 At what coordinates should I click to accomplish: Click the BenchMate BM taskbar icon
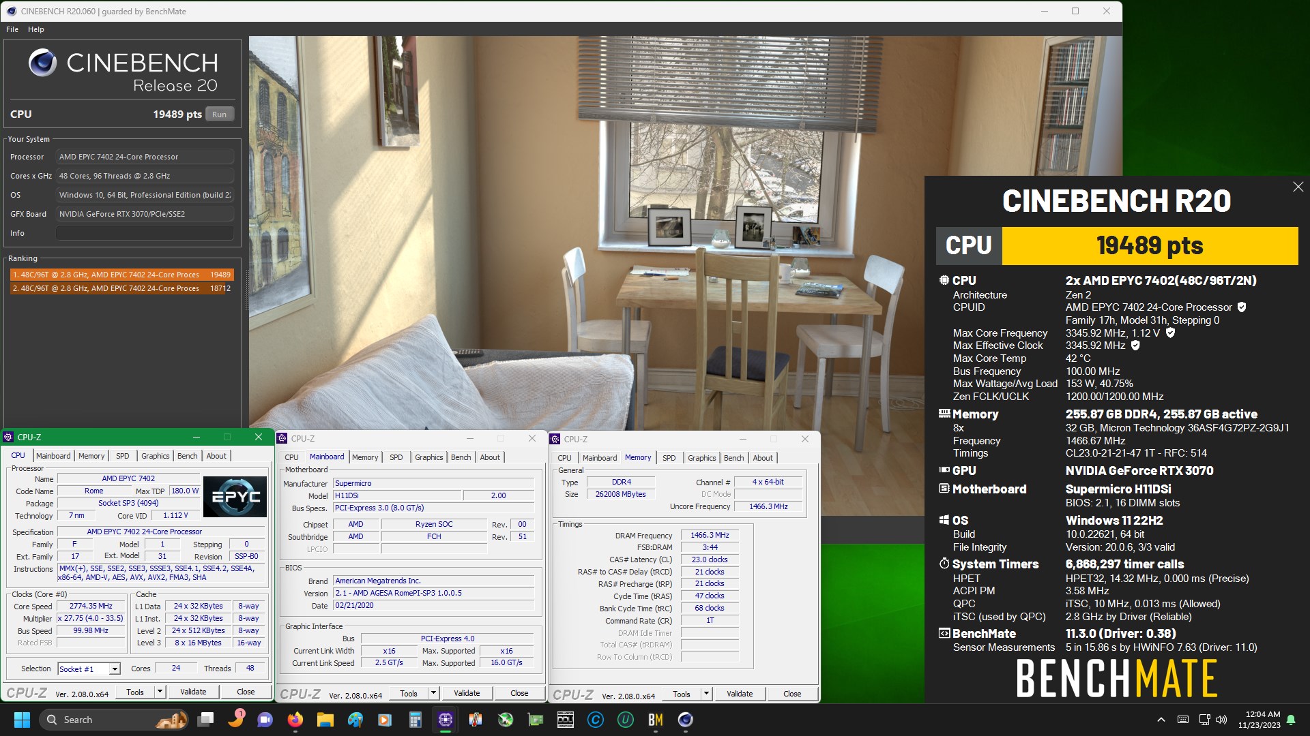pos(656,720)
